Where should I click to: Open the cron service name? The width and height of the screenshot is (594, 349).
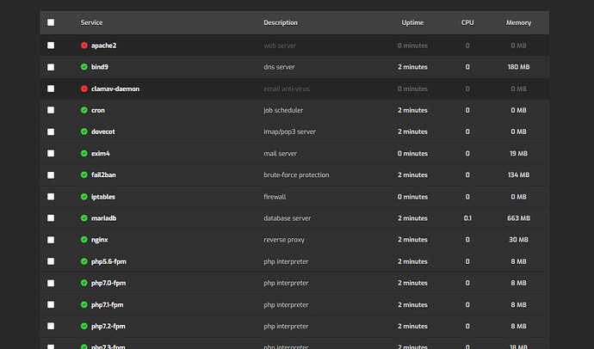click(x=98, y=110)
